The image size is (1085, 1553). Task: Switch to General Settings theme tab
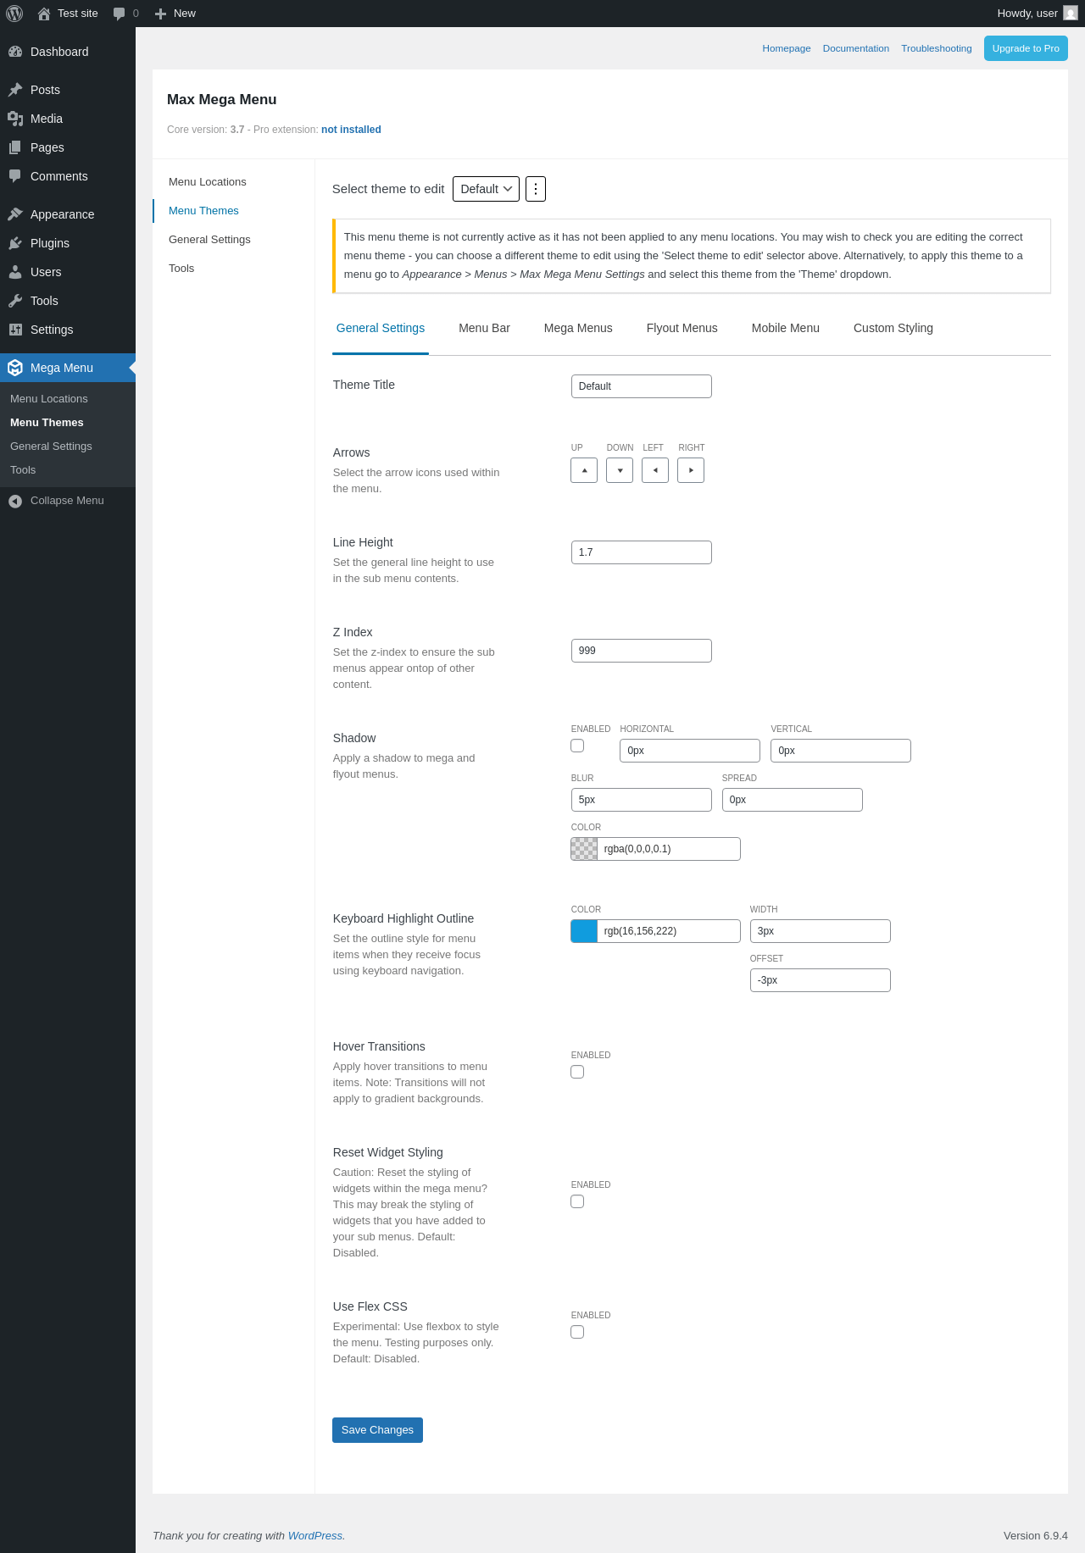pyautogui.click(x=381, y=329)
